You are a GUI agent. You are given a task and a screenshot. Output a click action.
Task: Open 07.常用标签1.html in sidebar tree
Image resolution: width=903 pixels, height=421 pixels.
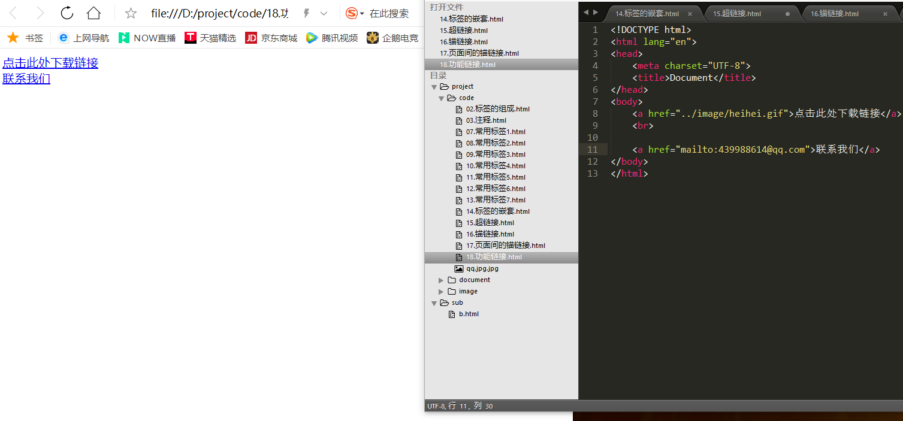(496, 132)
